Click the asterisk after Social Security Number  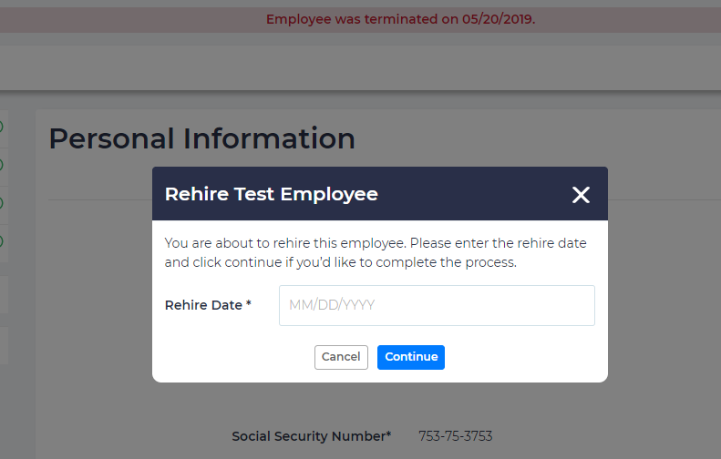388,435
